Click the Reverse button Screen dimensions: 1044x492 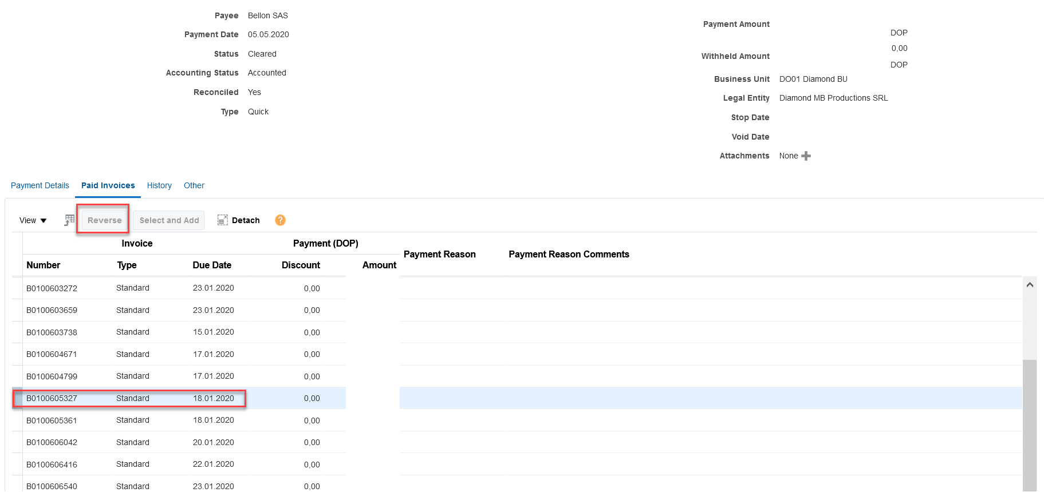click(104, 220)
